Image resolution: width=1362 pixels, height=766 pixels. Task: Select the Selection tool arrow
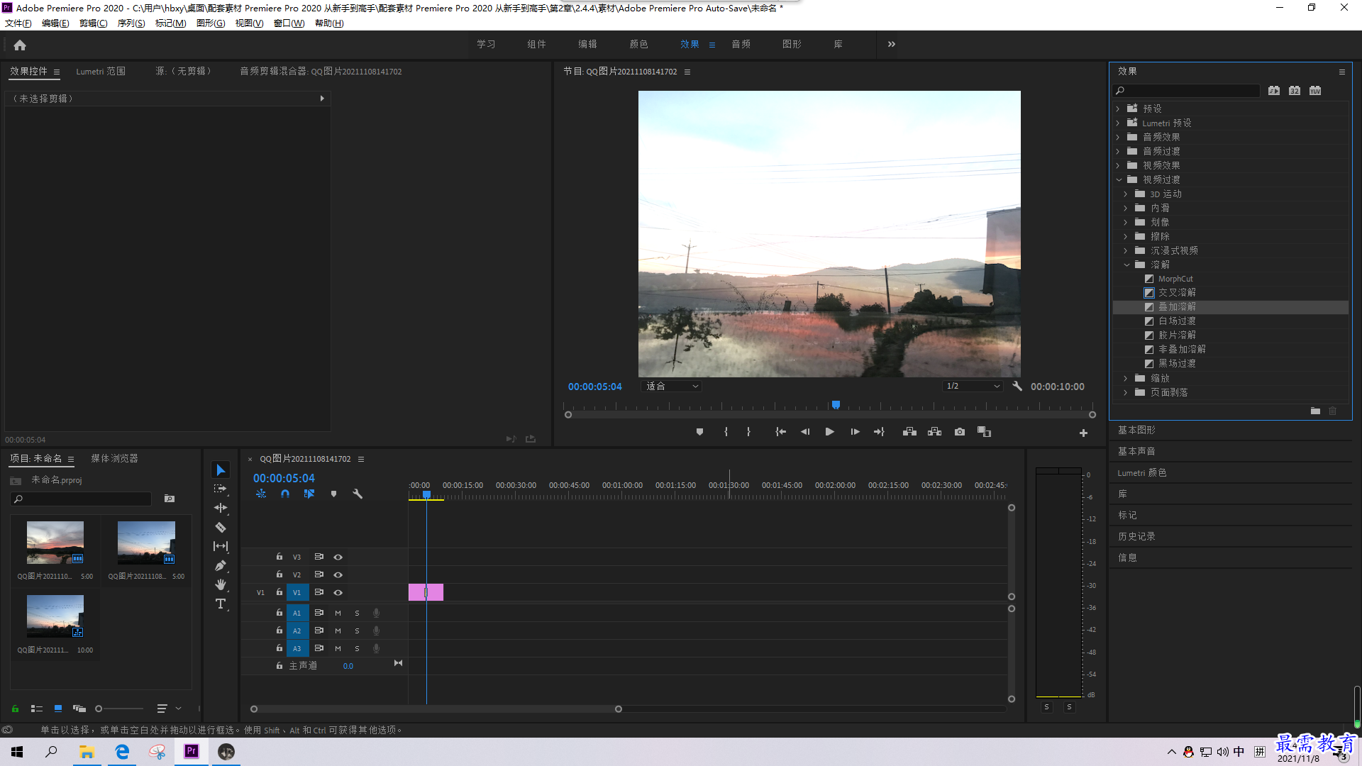click(x=221, y=470)
